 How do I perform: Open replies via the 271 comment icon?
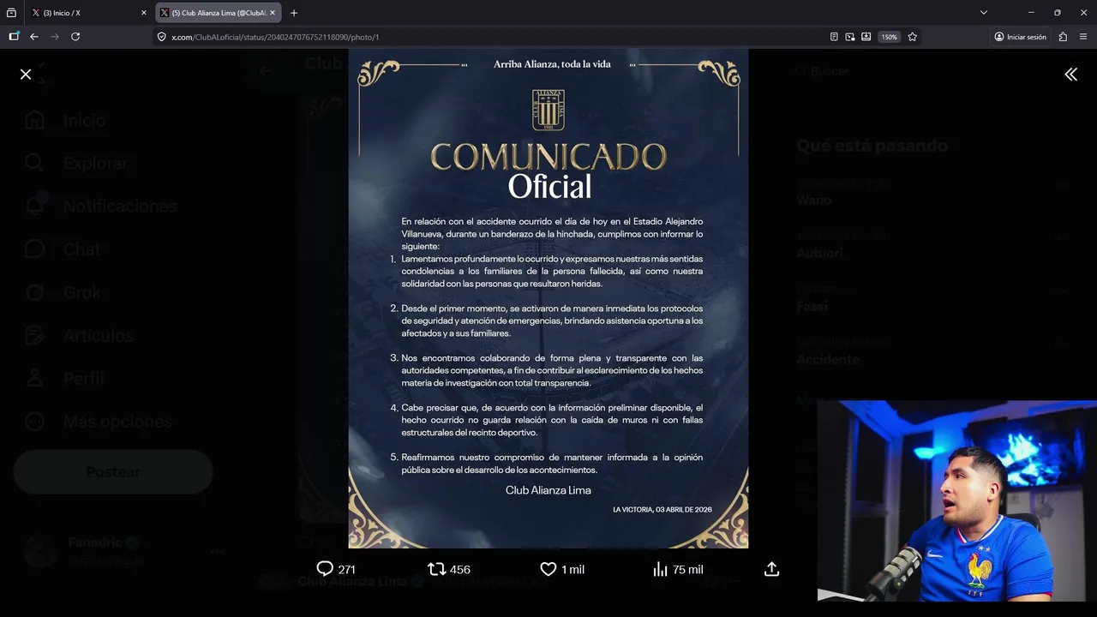click(x=336, y=569)
